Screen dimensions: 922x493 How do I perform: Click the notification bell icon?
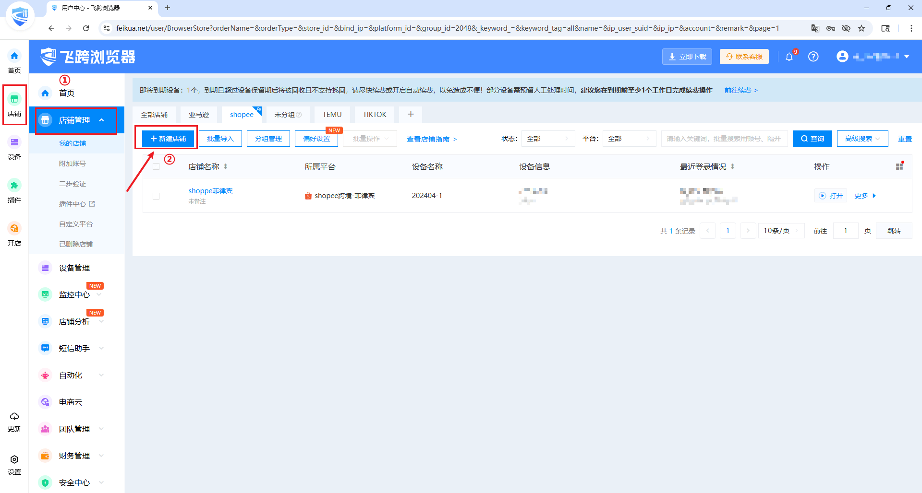coord(789,57)
